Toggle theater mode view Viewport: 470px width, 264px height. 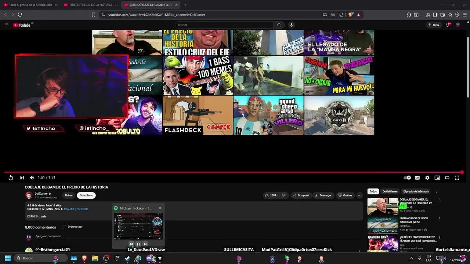click(447, 178)
